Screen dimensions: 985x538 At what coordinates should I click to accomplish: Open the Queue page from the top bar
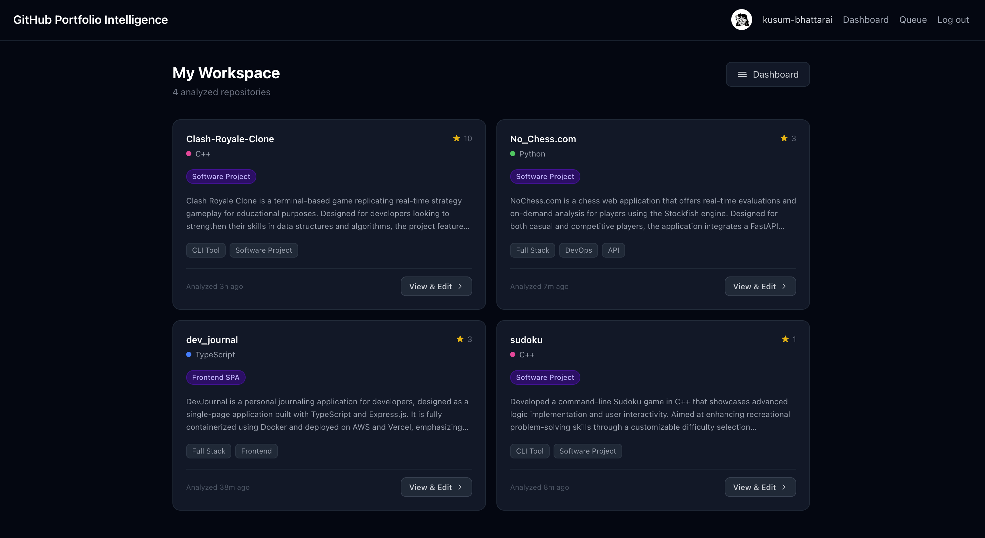pyautogui.click(x=913, y=20)
